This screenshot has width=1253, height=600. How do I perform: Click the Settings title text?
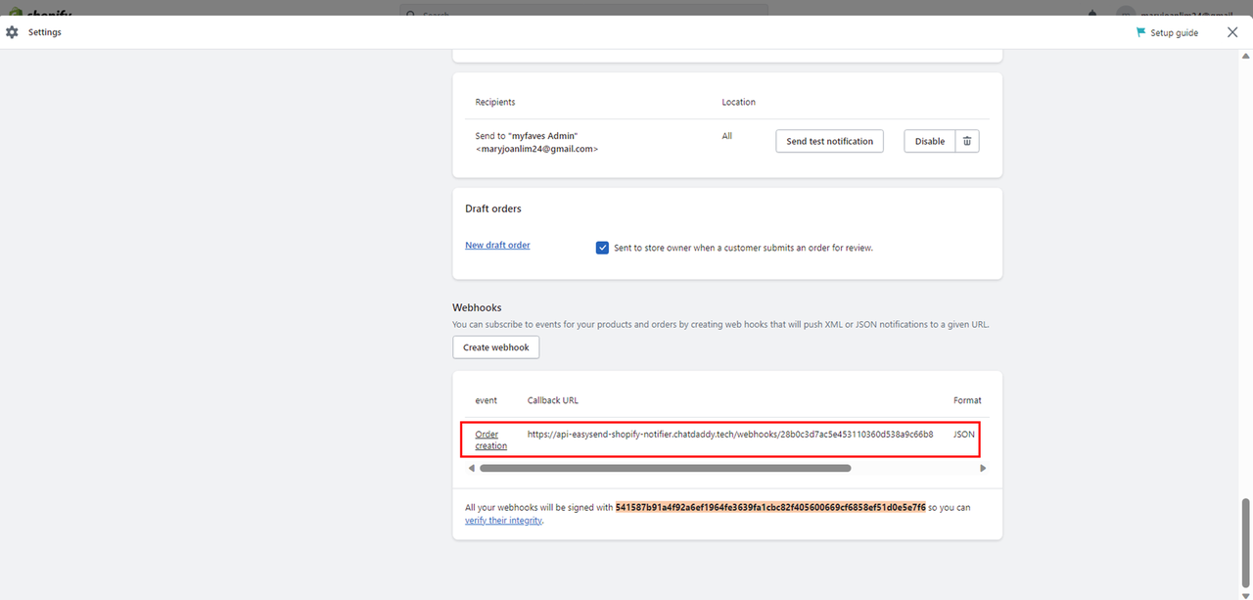click(45, 32)
